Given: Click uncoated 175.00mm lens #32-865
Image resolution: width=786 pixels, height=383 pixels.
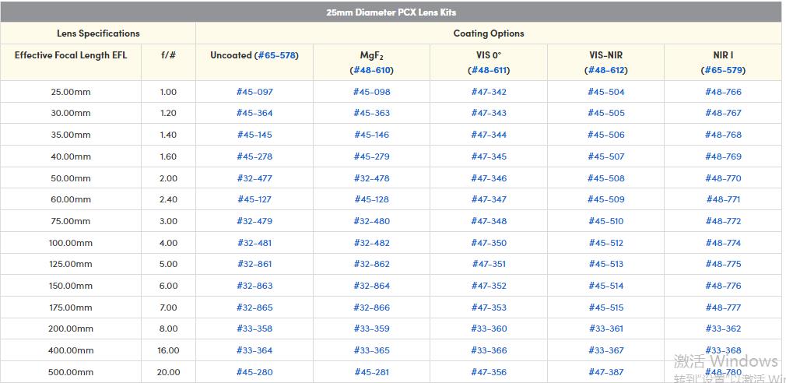Looking at the screenshot, I should [254, 307].
